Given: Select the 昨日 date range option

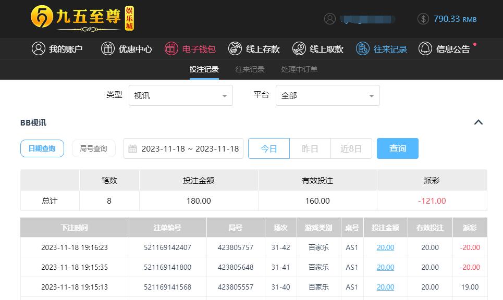Looking at the screenshot, I should (310, 148).
